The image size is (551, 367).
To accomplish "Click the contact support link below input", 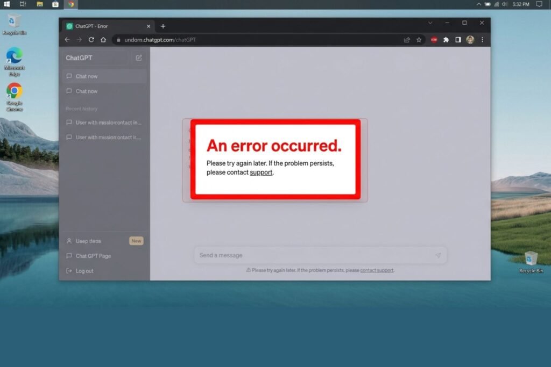I will [x=377, y=270].
